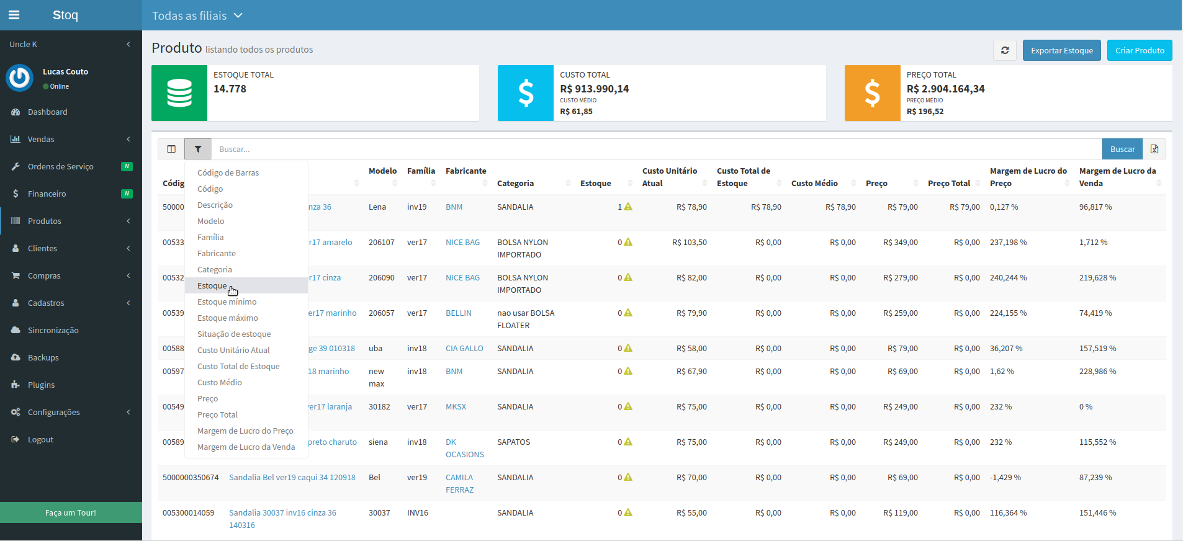Expand the Produtos sidebar section

(71, 221)
